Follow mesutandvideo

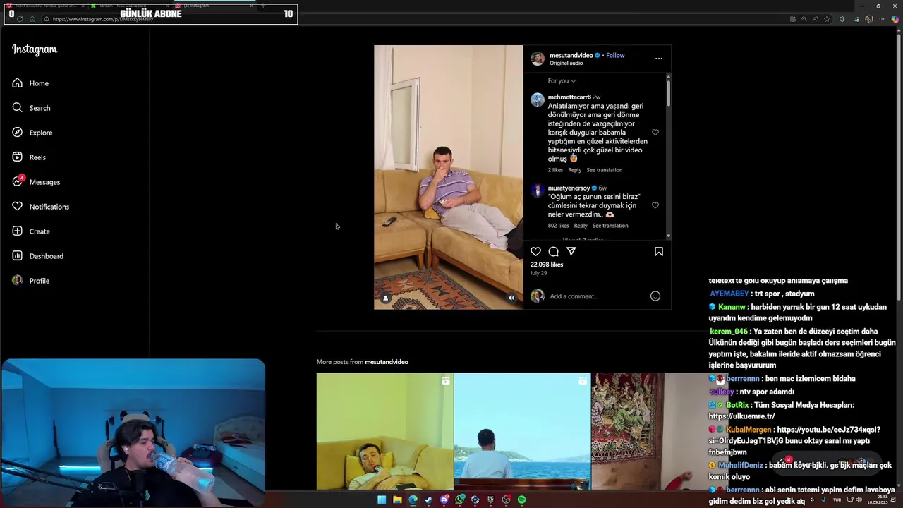click(x=615, y=55)
